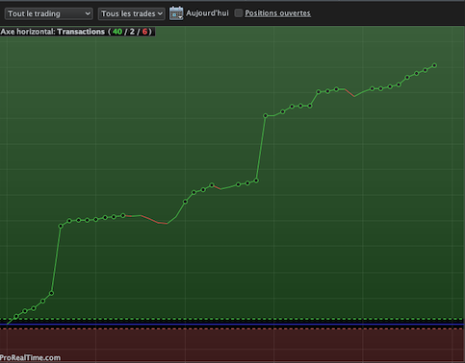465x363 pixels.
Task: Click the green dashed threshold line
Action: [232, 319]
